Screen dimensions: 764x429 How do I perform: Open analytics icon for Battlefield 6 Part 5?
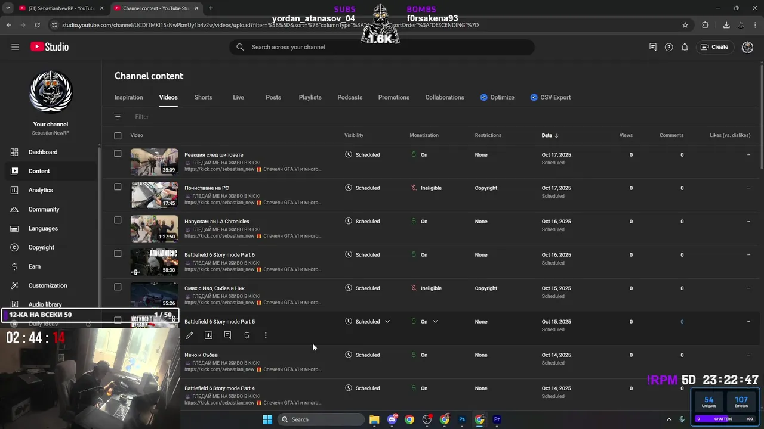[208, 335]
